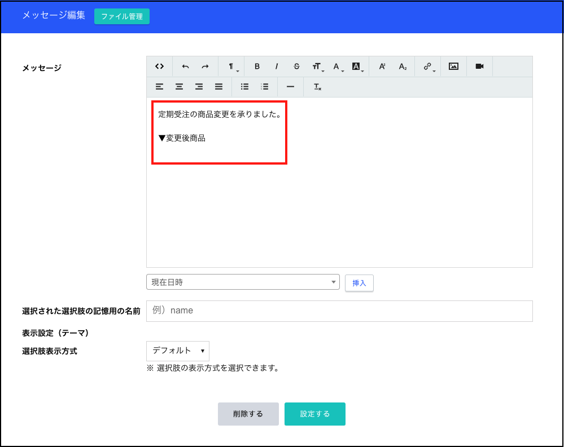The image size is (564, 447).
Task: Click the note about 選択肢の表示方式
Action: [x=213, y=368]
